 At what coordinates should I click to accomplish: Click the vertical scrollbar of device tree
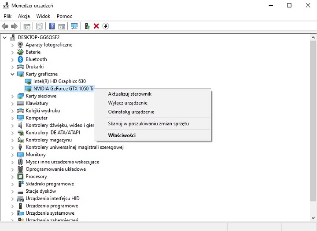[313, 110]
